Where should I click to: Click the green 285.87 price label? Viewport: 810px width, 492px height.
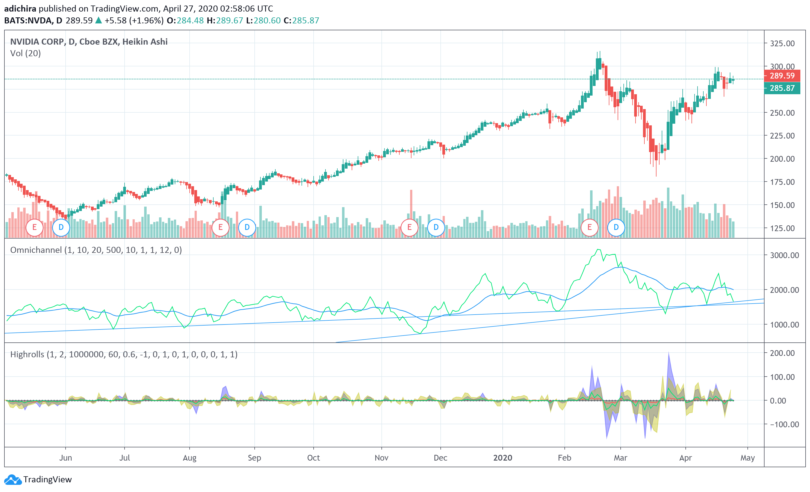click(x=782, y=88)
